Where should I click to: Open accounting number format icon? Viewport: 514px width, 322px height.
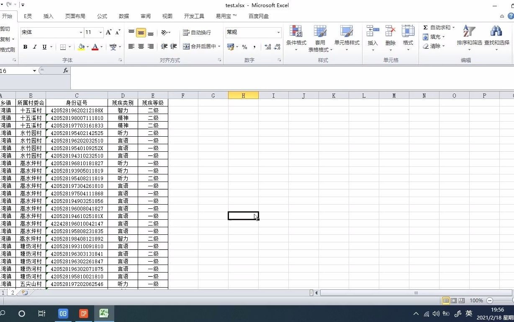pos(230,47)
